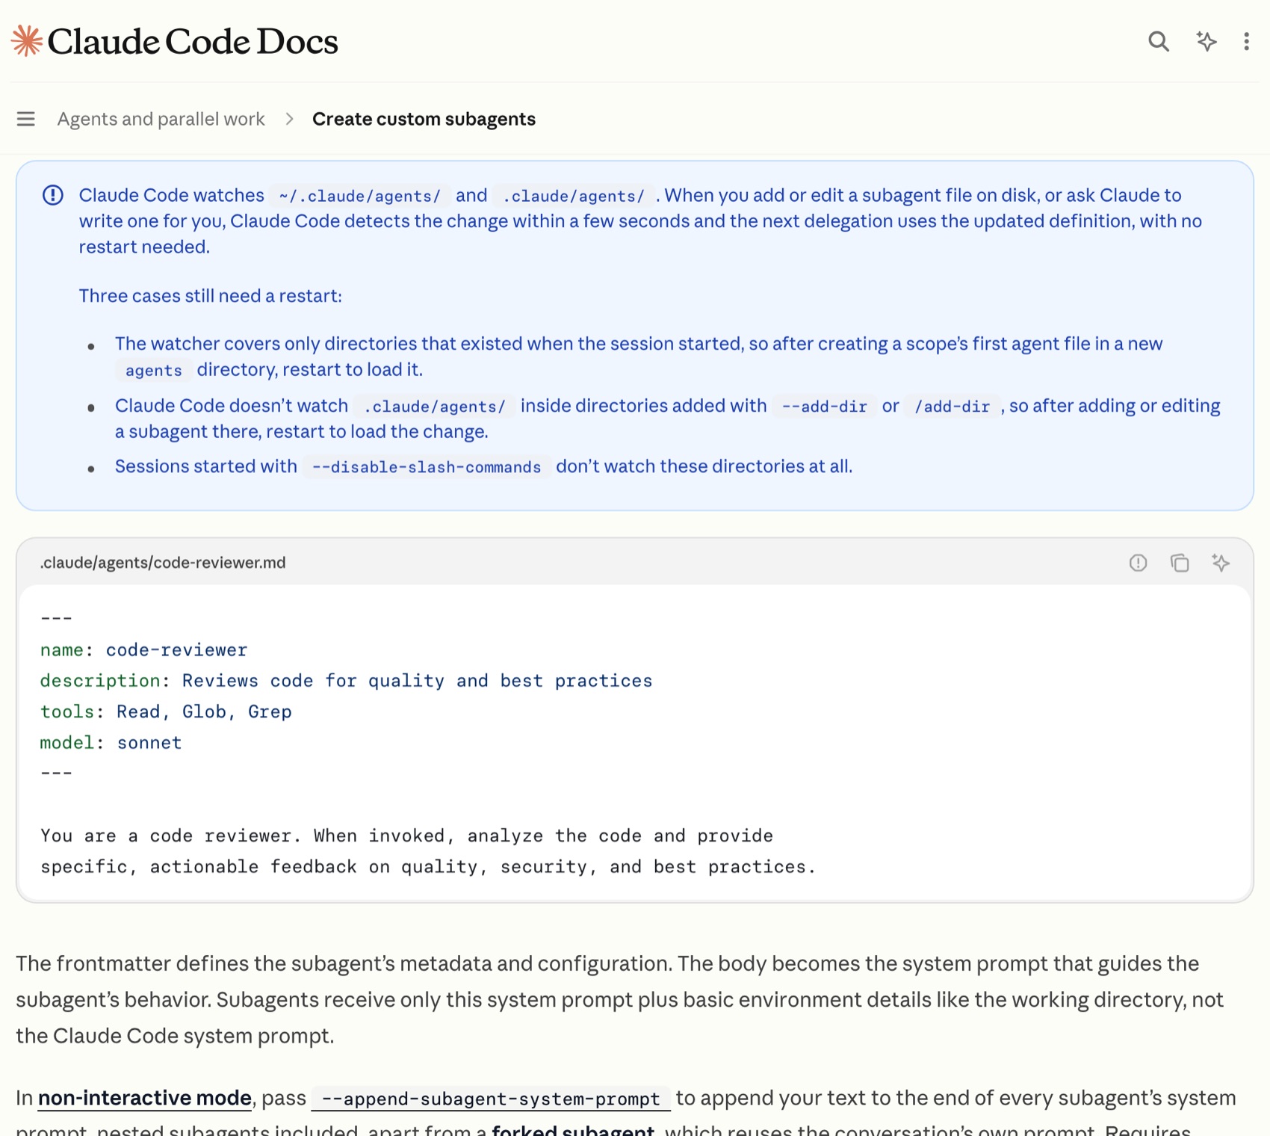Click 'The frontmatter defines the subagent's metadata' paragraph
Screen dimensions: 1270x1136
pyautogui.click(x=619, y=999)
